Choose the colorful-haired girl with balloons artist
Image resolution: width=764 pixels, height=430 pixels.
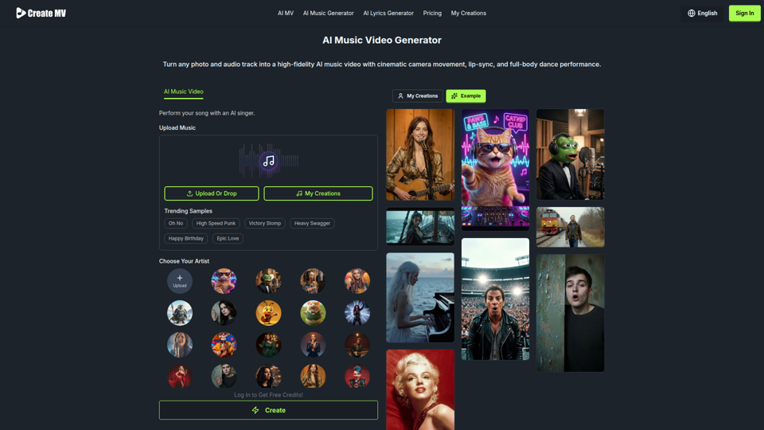pos(357,281)
